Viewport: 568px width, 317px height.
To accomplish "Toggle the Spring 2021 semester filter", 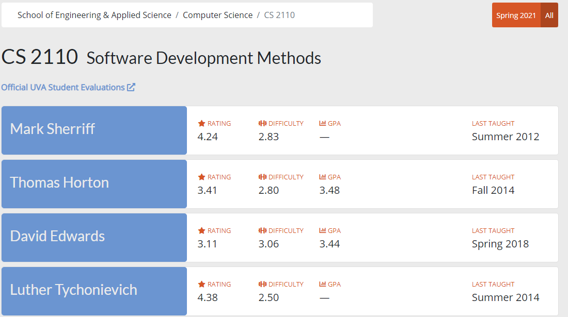I will click(516, 15).
